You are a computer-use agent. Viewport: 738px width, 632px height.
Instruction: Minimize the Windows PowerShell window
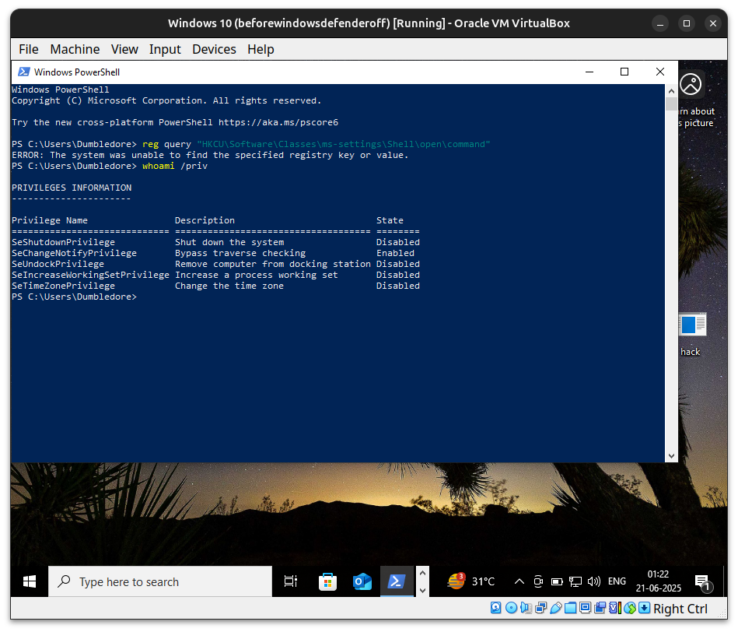pos(589,72)
